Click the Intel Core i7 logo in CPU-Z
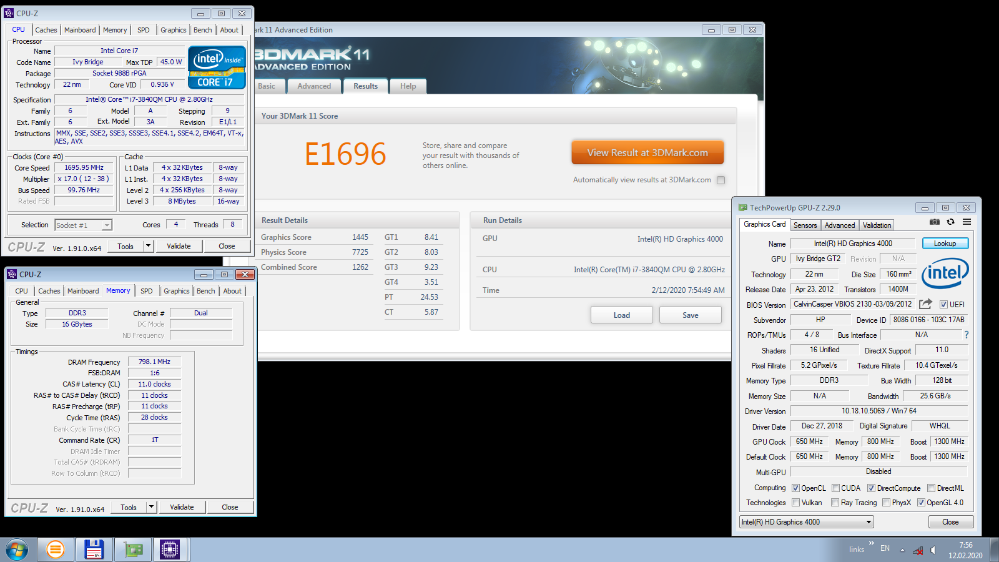This screenshot has width=999, height=562. 216,67
